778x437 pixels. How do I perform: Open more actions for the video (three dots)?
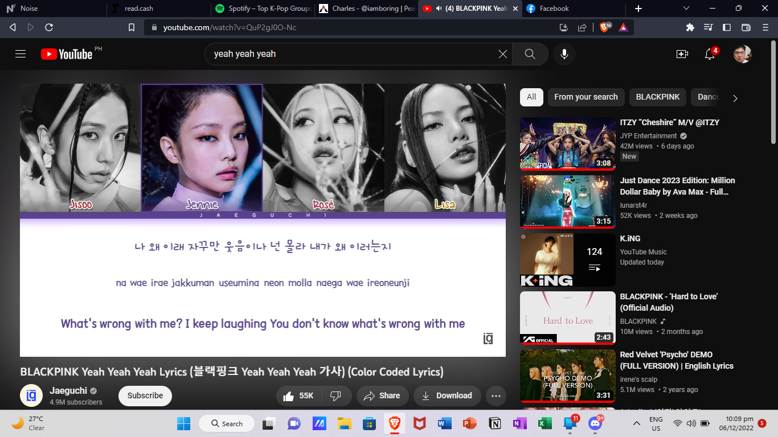pyautogui.click(x=496, y=395)
